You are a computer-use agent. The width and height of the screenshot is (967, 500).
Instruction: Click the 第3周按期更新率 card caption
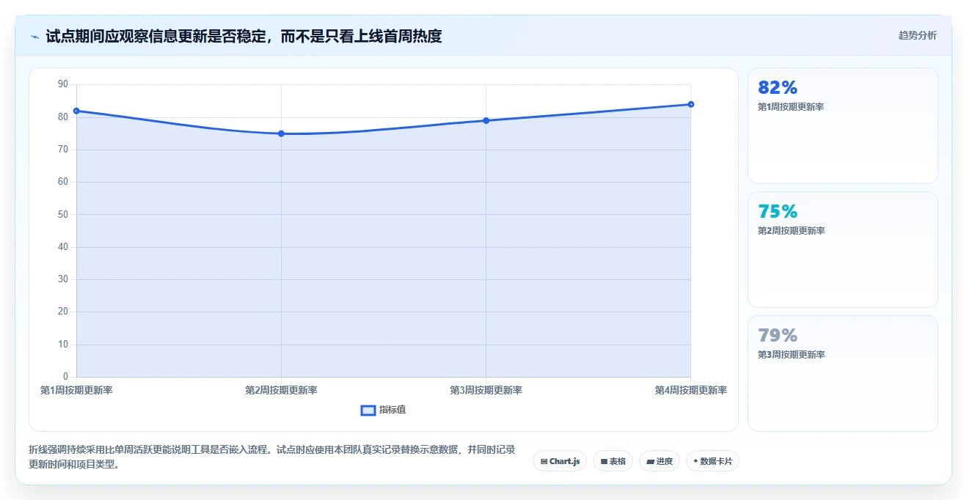coord(791,355)
